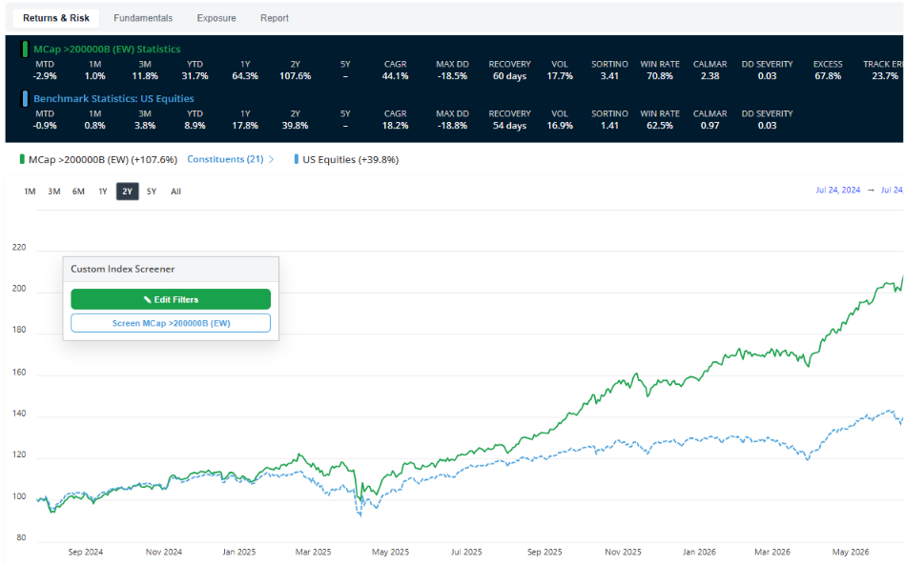Toggle the green MCap >200000B legend marker

pos(22,159)
